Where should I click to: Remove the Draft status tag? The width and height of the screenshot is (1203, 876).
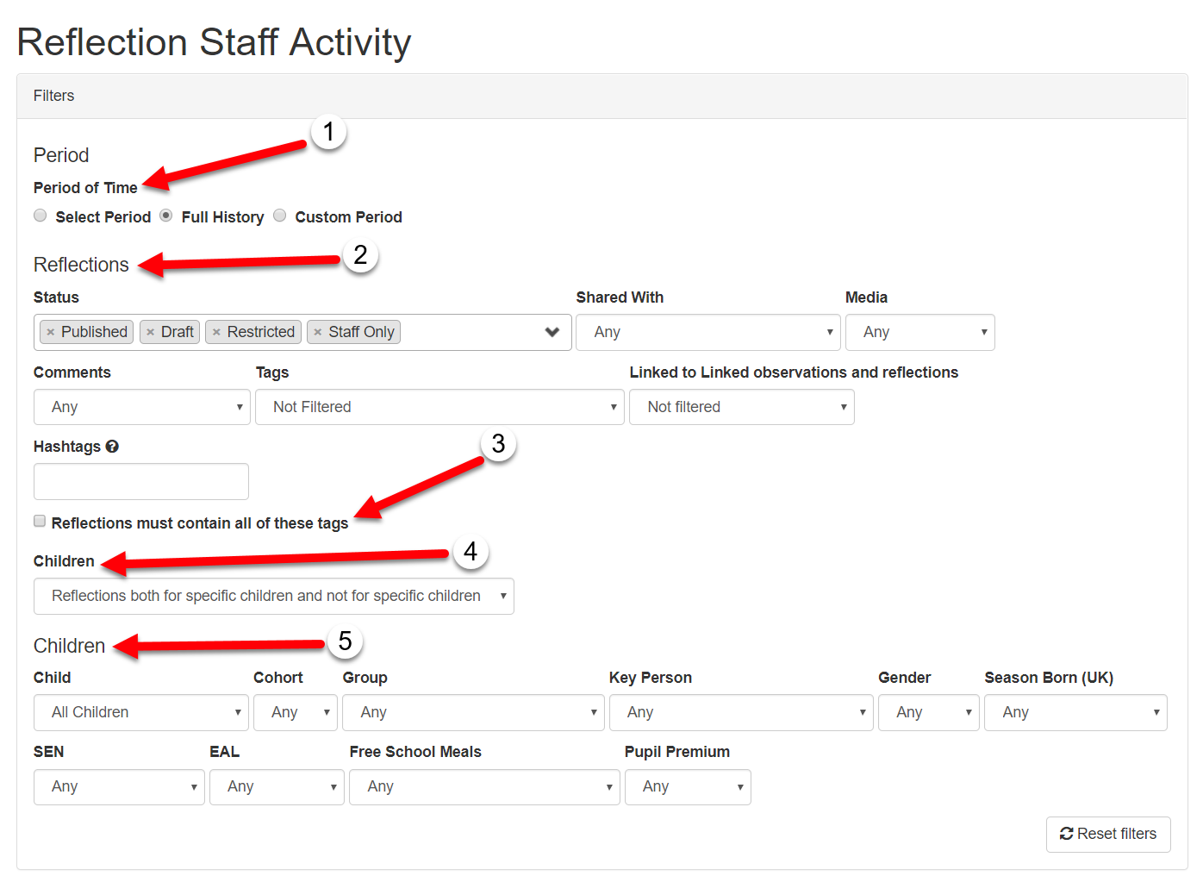click(151, 333)
